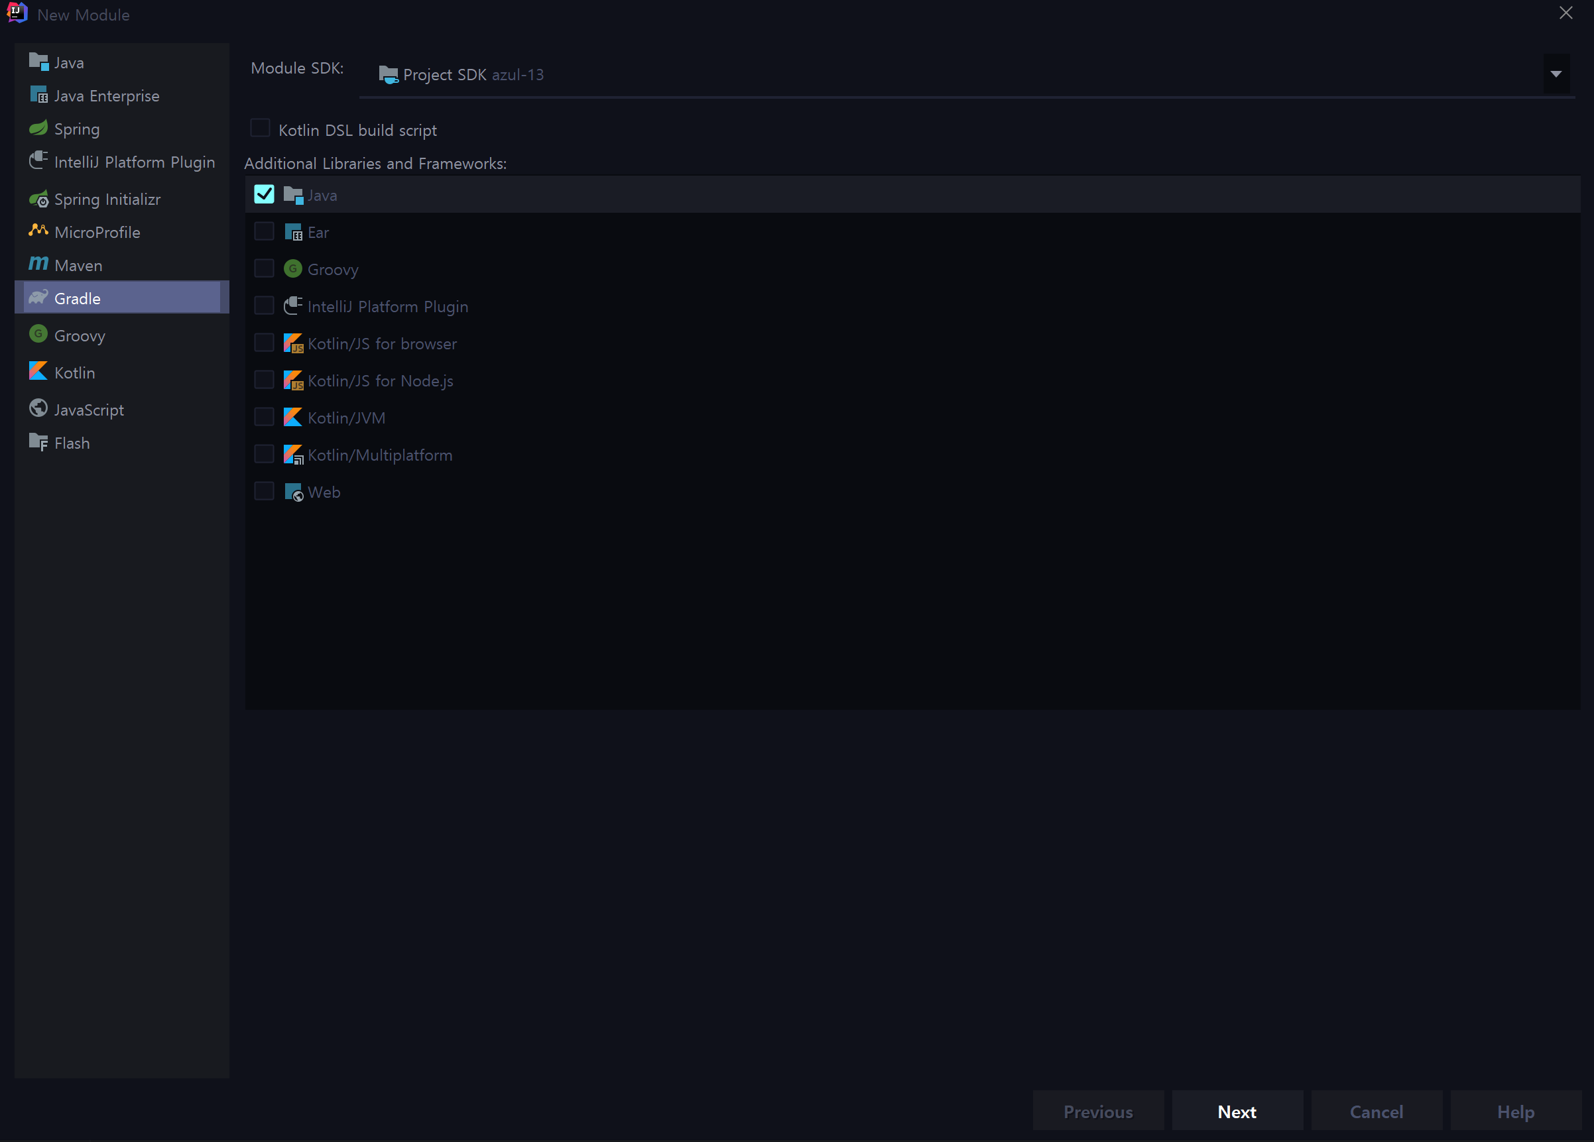1594x1142 pixels.
Task: Click the Flash module icon
Action: [38, 443]
